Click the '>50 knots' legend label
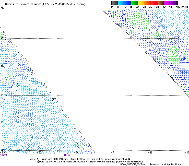The image size is (189, 166). [x=182, y=7]
